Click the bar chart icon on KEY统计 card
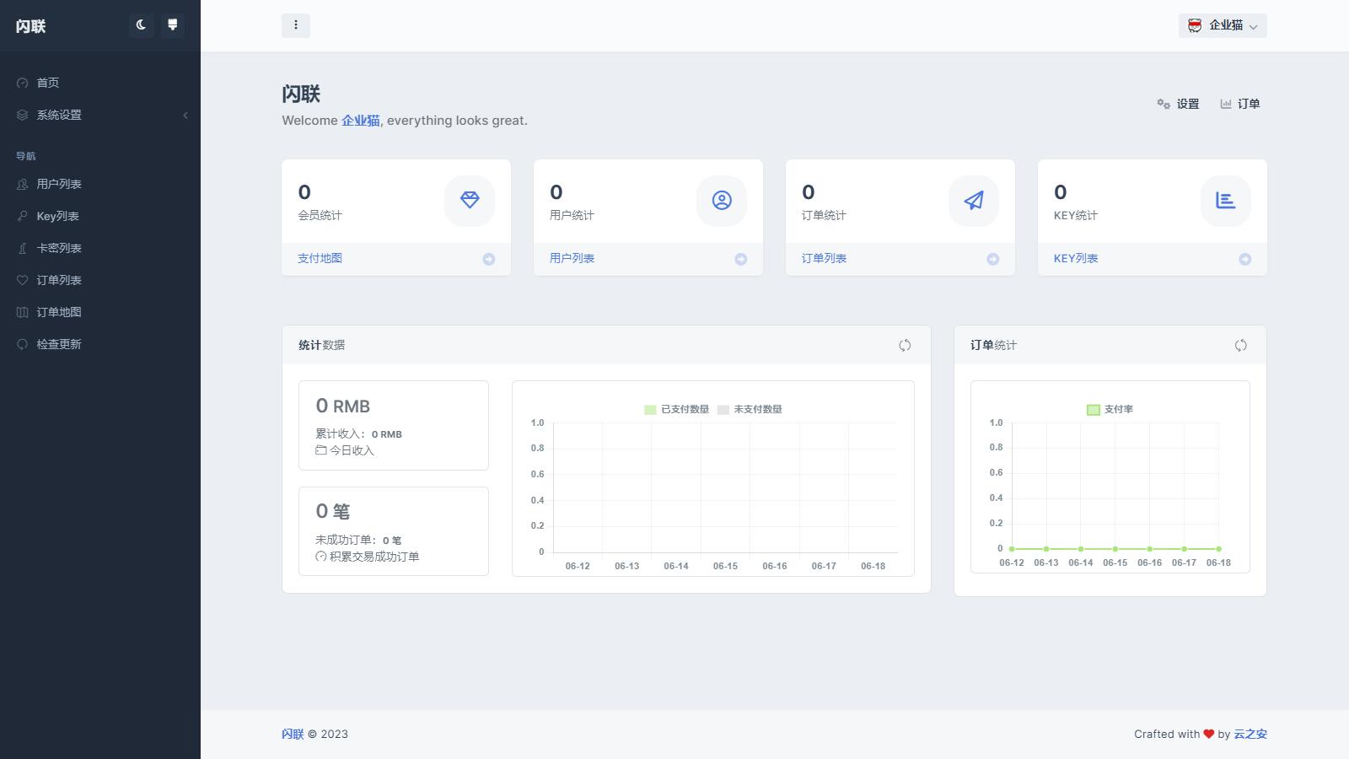Viewport: 1349px width, 759px height. tap(1224, 202)
